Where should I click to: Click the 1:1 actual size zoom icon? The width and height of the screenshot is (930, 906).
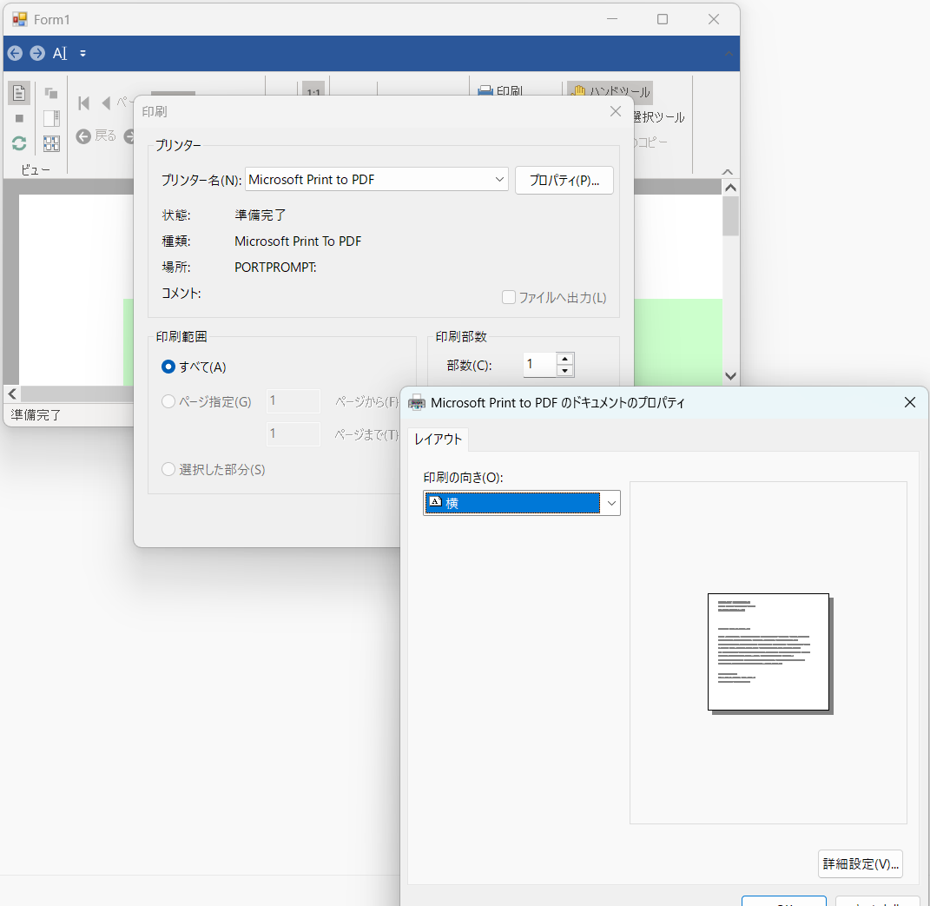point(313,91)
